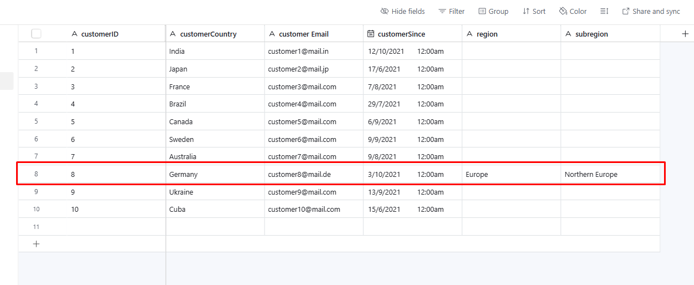This screenshot has height=285, width=694.
Task: Add a new record with bottom plus
Action: [37, 244]
